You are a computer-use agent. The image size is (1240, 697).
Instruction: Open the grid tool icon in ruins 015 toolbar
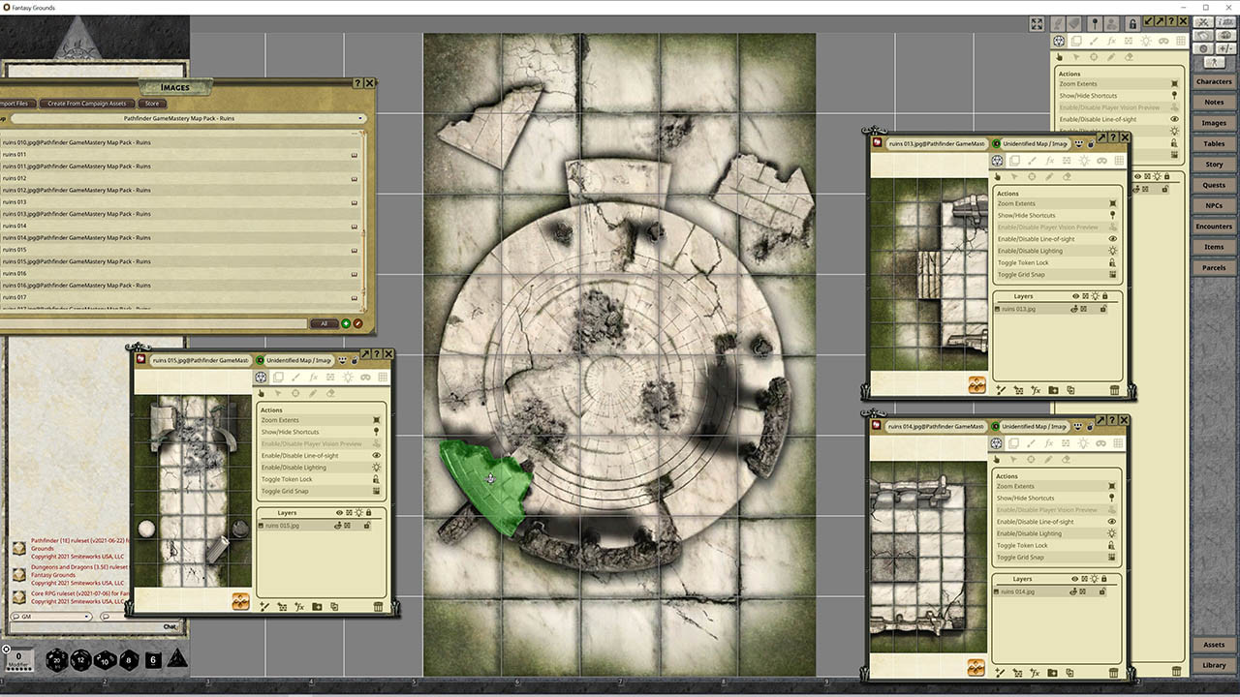[x=384, y=378]
